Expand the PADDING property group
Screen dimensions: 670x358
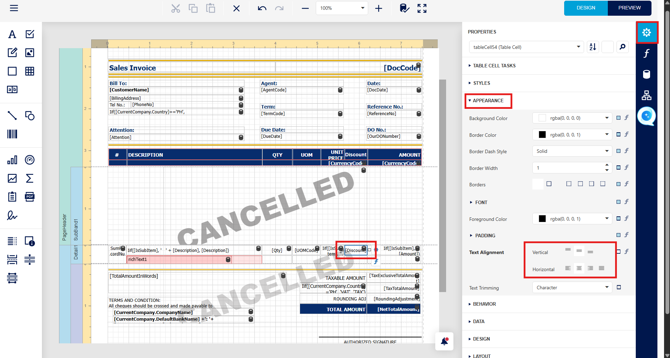[482, 236]
